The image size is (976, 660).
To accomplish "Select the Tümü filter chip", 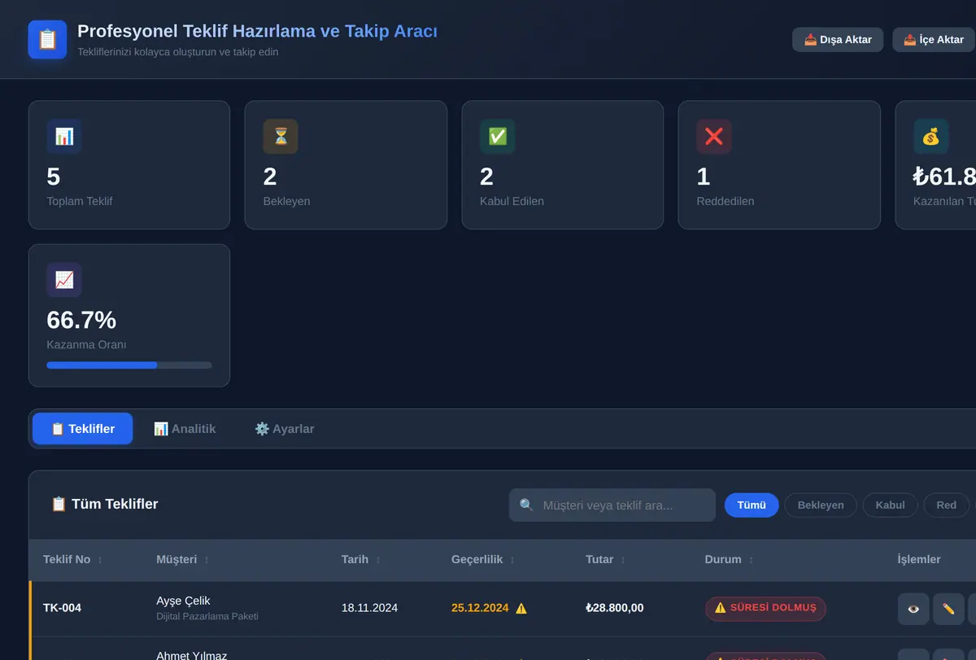I will (x=752, y=505).
